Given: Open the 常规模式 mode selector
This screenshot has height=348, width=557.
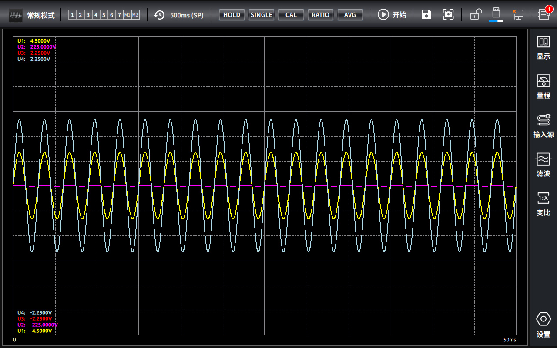Looking at the screenshot, I should point(32,15).
